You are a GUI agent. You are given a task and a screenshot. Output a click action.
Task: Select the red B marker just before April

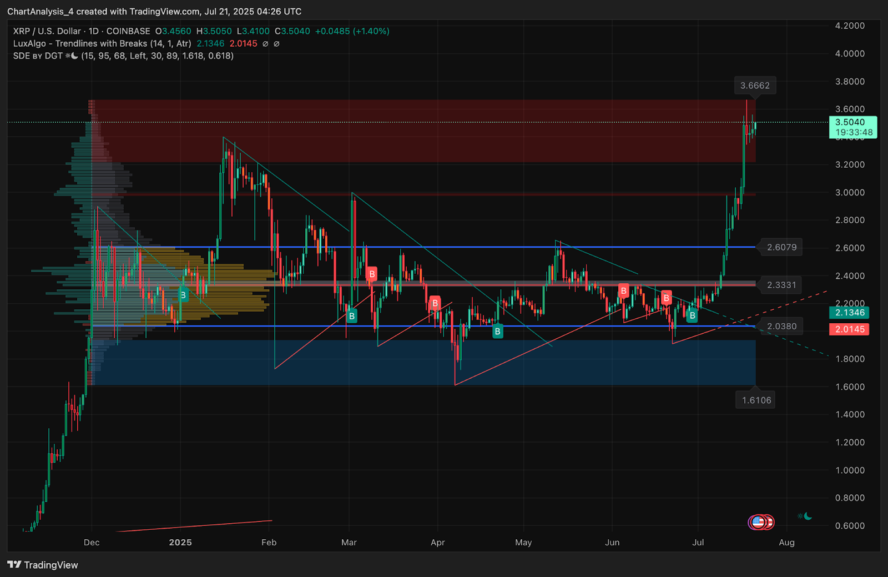tap(435, 303)
